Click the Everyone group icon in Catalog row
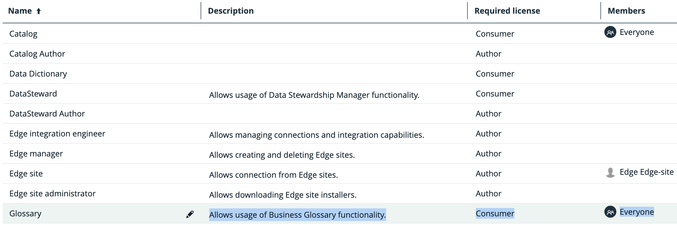The height and width of the screenshot is (225, 677). pyautogui.click(x=610, y=32)
